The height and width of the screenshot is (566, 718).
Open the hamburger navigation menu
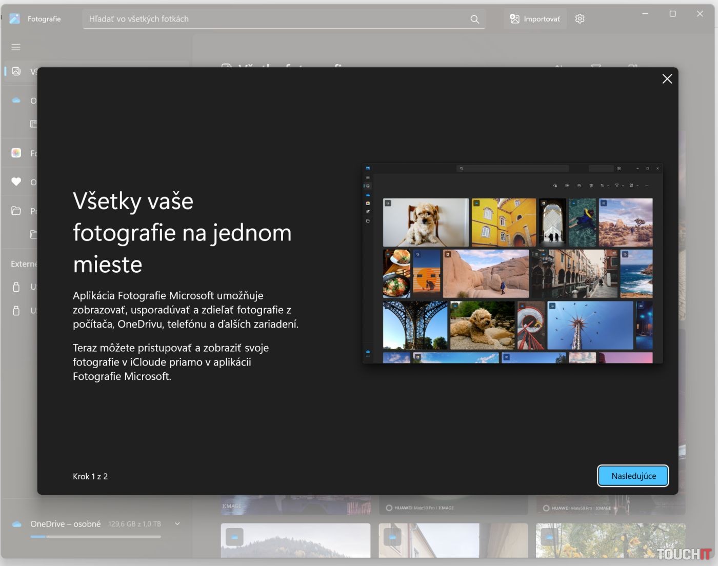16,47
